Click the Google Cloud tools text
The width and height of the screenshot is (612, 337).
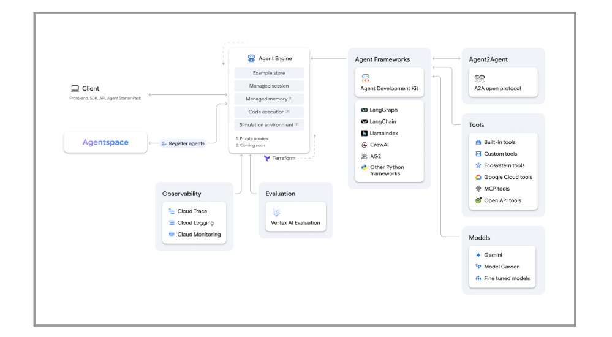point(508,177)
